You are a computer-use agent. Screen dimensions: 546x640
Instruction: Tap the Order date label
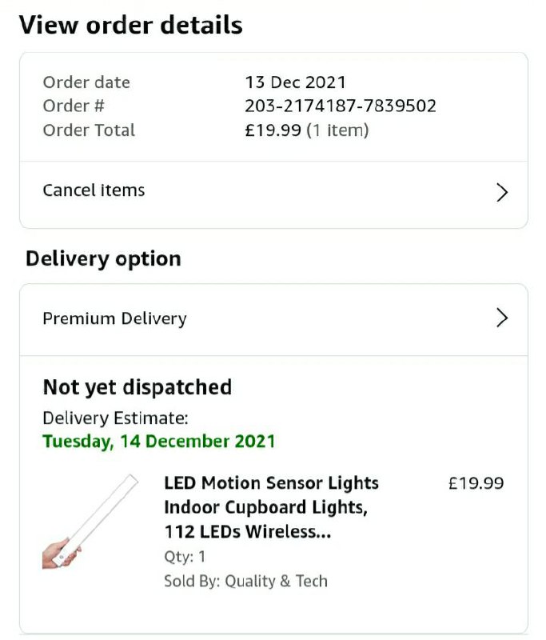(86, 82)
